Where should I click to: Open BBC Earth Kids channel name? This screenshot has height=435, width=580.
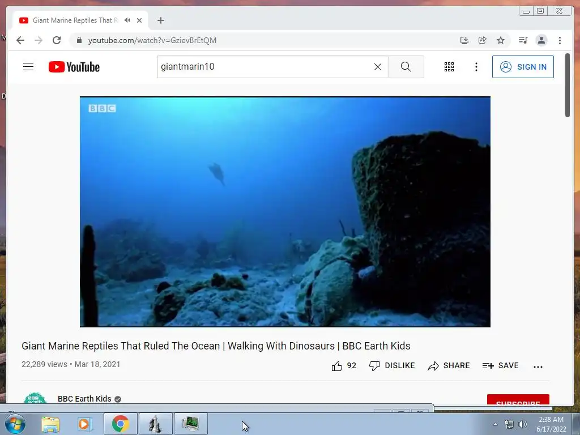point(84,399)
